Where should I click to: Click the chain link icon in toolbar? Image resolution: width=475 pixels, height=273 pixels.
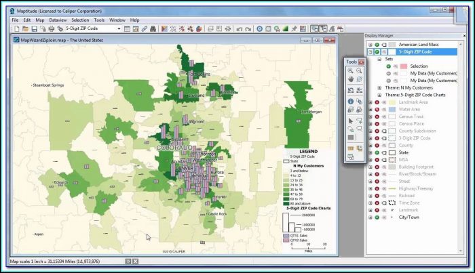[145, 28]
